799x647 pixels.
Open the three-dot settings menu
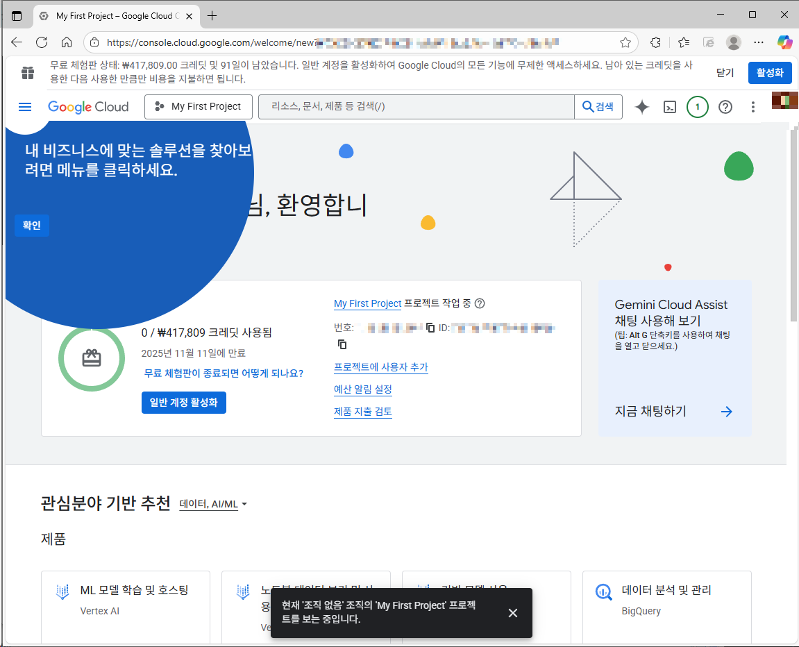[752, 107]
